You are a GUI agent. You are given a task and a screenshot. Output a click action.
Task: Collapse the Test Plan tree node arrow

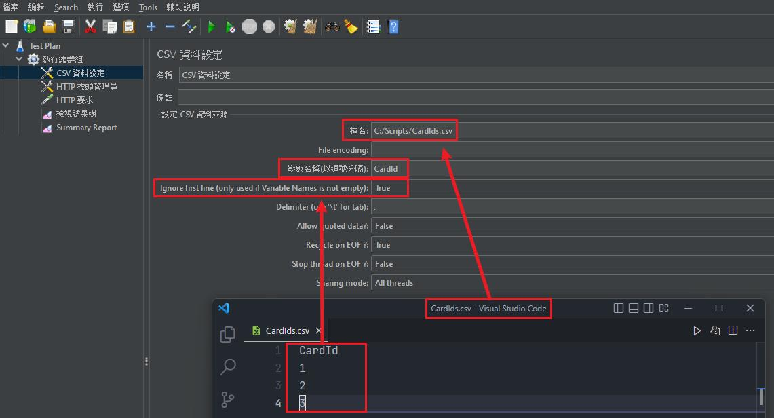pyautogui.click(x=5, y=45)
